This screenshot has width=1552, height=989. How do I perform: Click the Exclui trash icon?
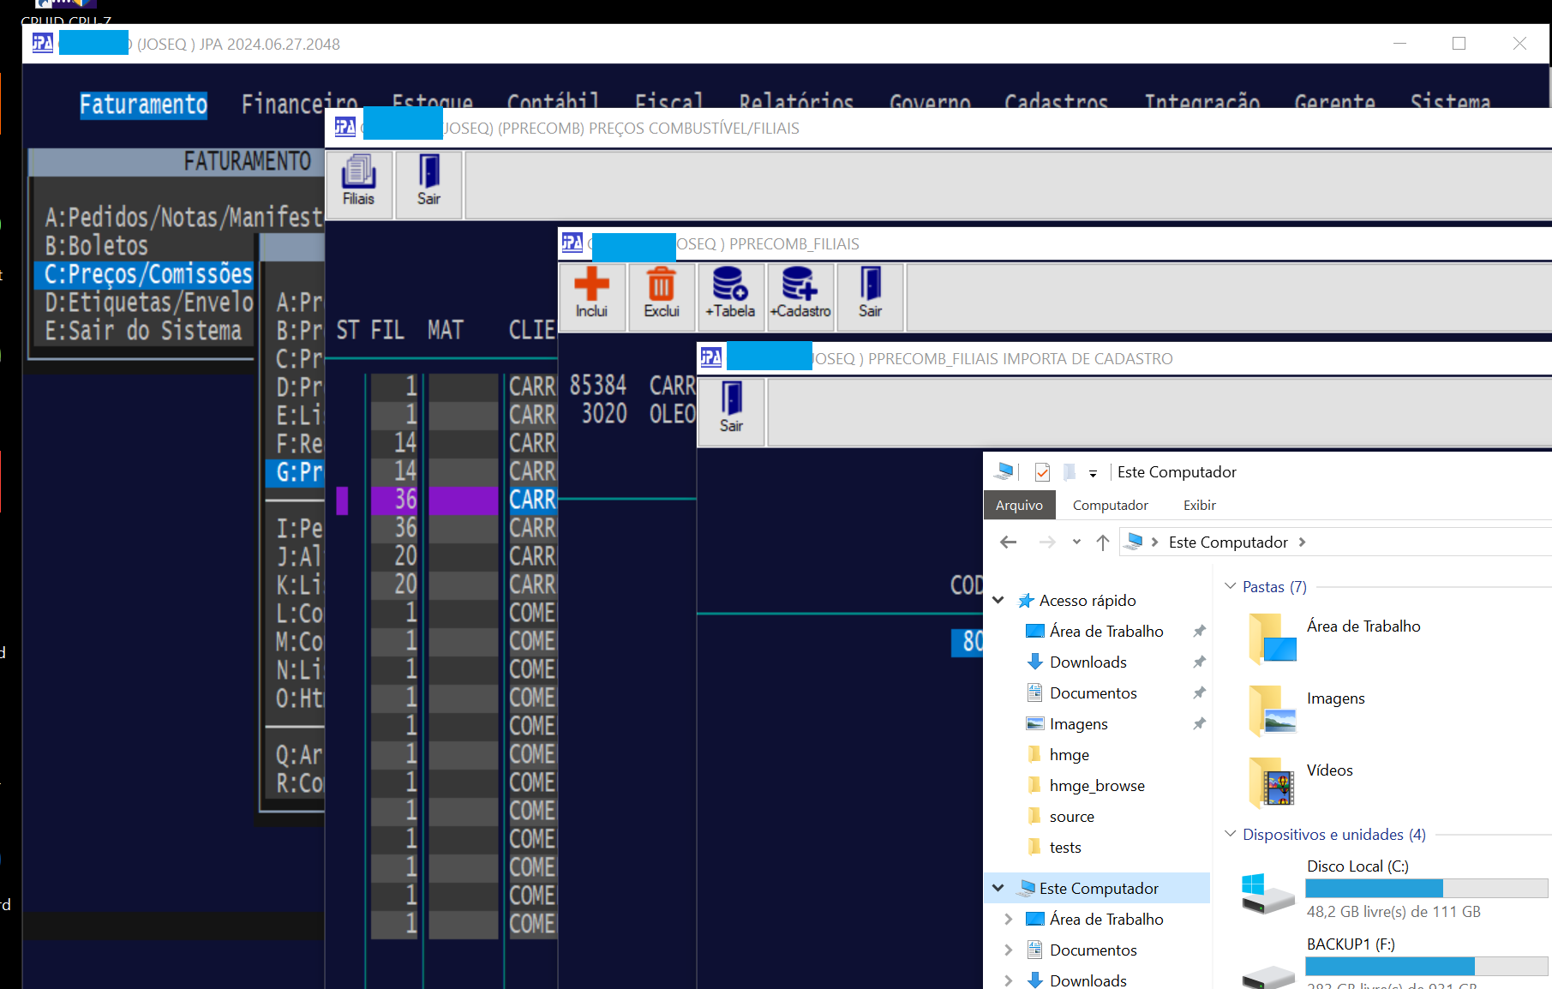pyautogui.click(x=661, y=294)
